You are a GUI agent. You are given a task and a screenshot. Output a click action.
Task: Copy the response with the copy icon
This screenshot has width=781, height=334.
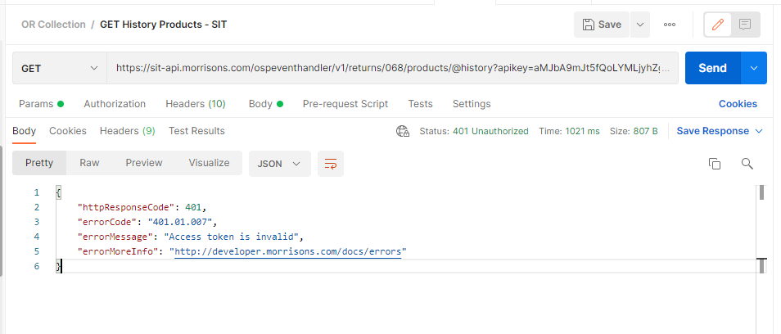714,164
